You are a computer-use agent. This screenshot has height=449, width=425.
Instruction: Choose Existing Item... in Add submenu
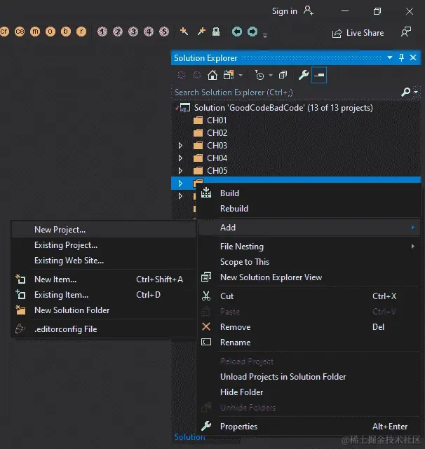104,295
